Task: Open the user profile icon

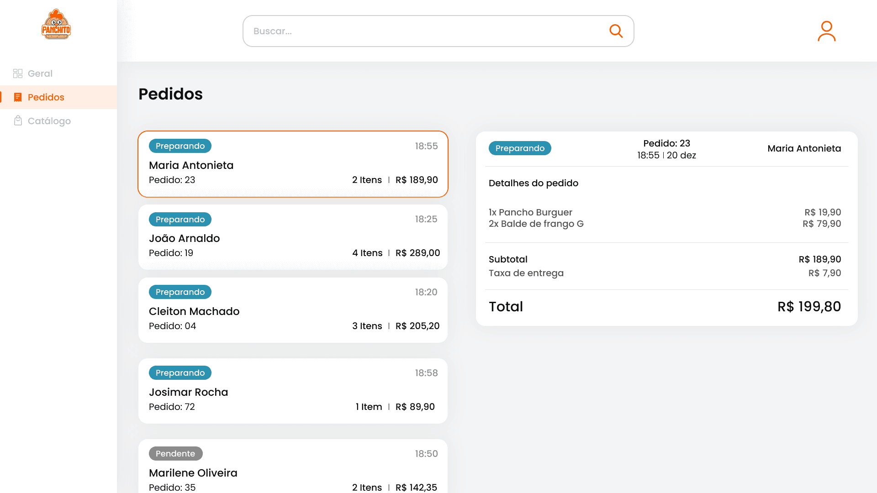Action: 826,31
